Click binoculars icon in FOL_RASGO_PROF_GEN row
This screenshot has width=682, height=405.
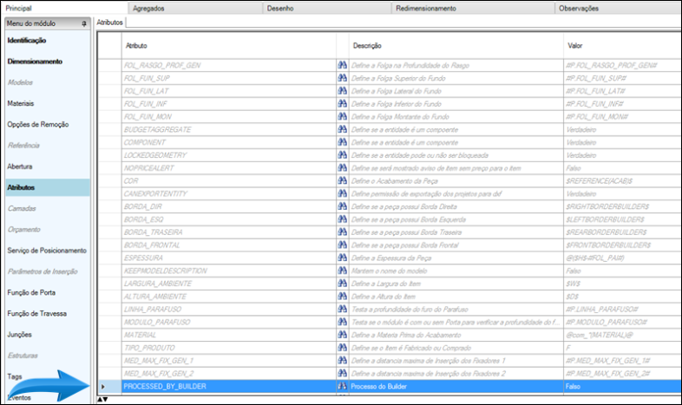(343, 65)
